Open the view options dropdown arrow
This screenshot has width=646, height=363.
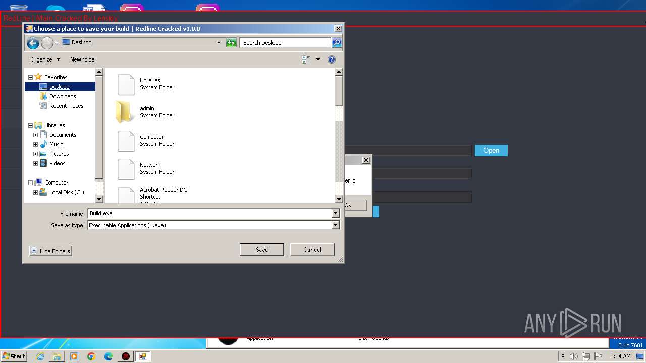[318, 59]
